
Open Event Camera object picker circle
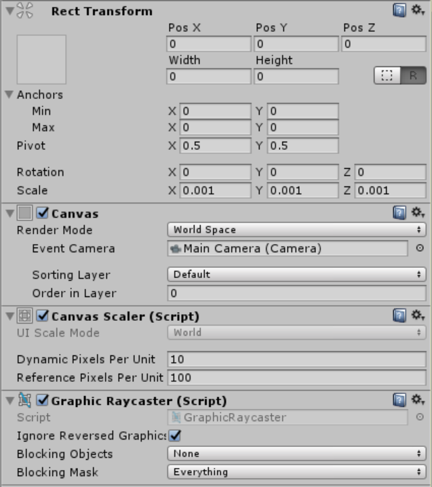420,248
